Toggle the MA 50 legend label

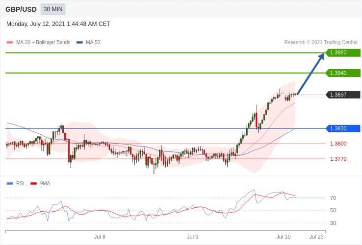coord(93,43)
